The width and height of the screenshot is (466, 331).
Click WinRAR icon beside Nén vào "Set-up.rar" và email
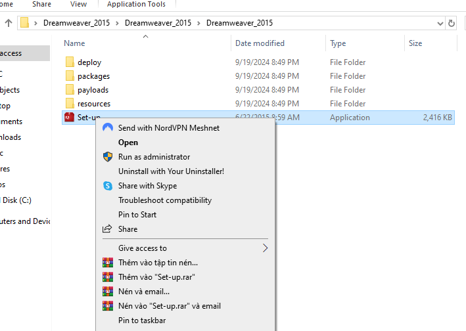coord(108,306)
